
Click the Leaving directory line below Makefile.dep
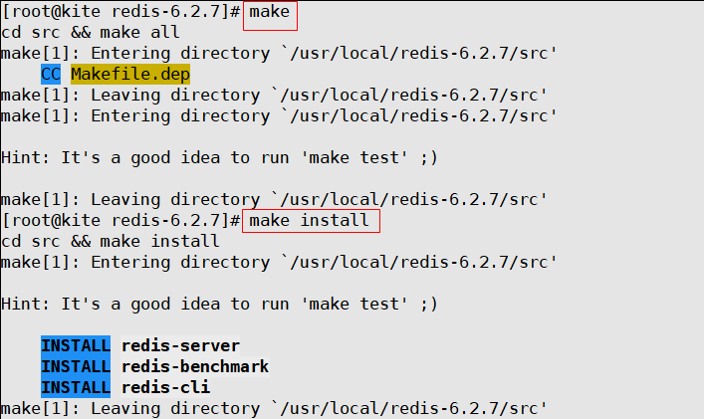coord(274,96)
